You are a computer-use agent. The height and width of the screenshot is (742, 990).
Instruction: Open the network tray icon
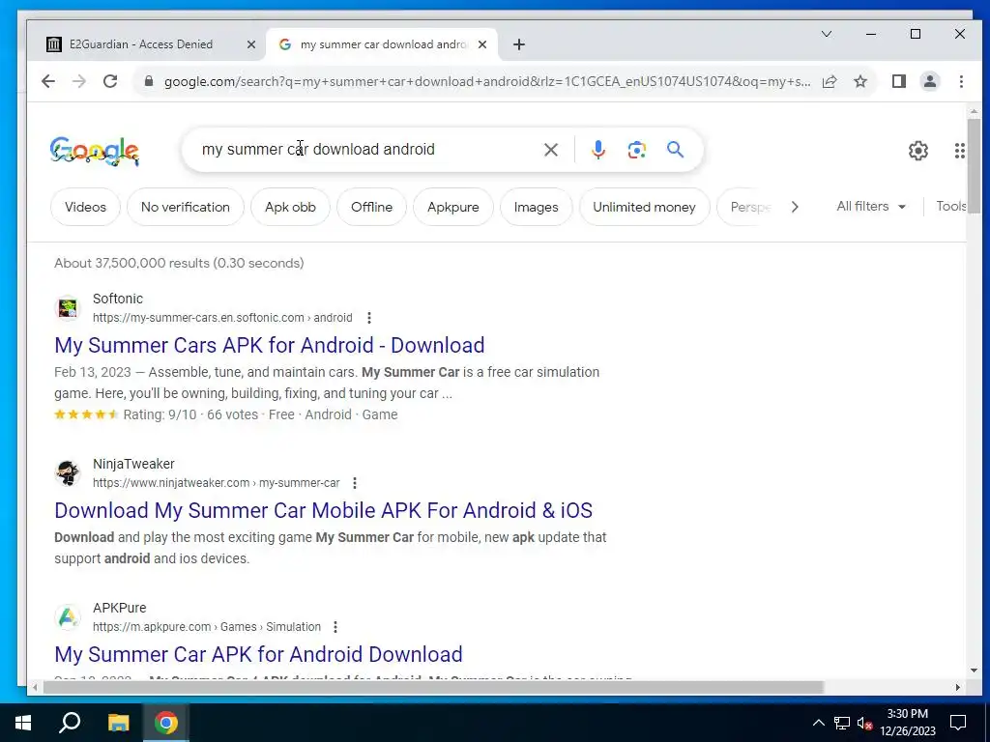[842, 723]
